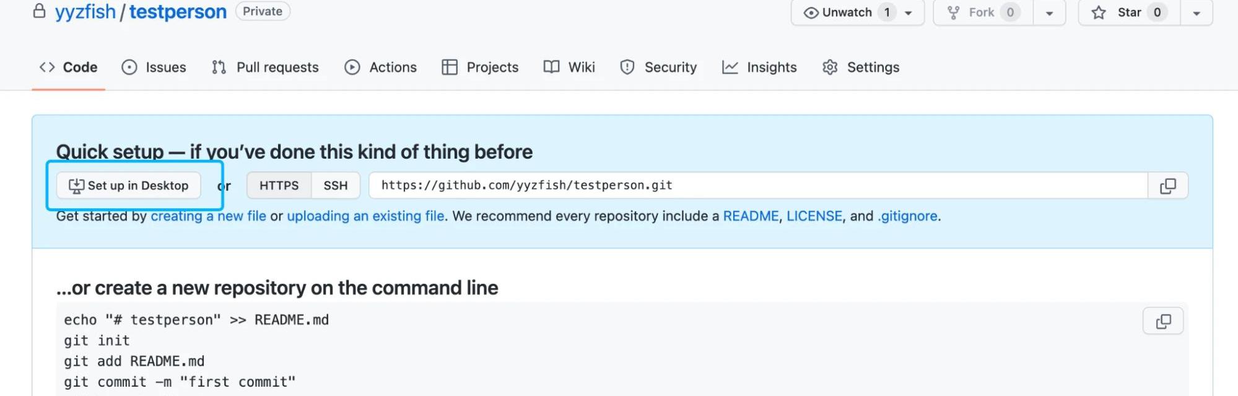Click the Fork repository button
Image resolution: width=1238 pixels, height=396 pixels.
click(x=982, y=12)
